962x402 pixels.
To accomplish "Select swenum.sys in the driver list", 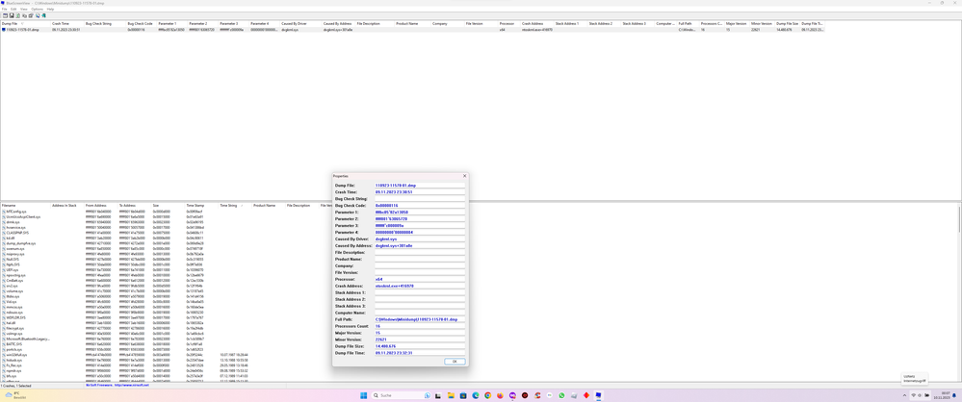I will [14, 249].
